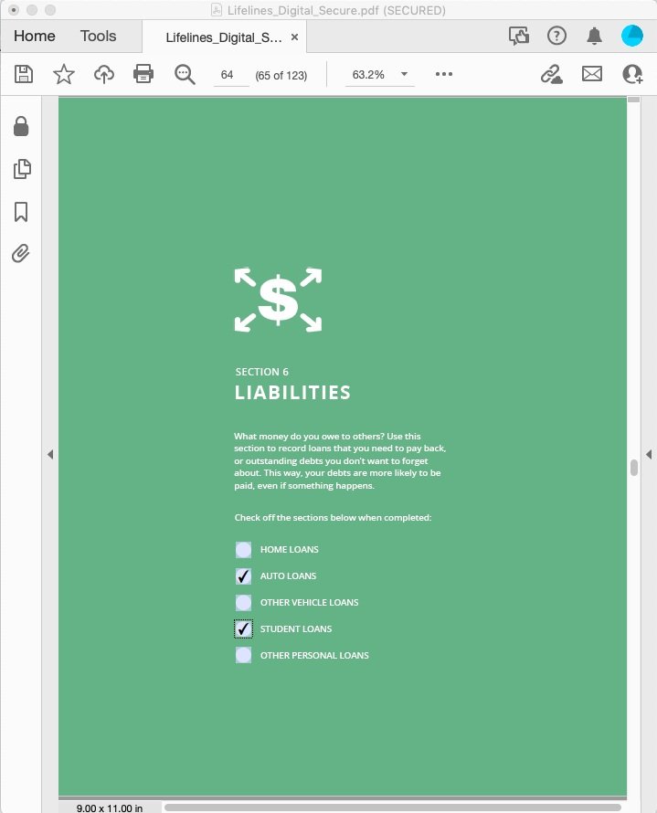Select the Lifelines_Digital_S... document tab
Viewport: 657px width, 813px height.
tap(224, 37)
